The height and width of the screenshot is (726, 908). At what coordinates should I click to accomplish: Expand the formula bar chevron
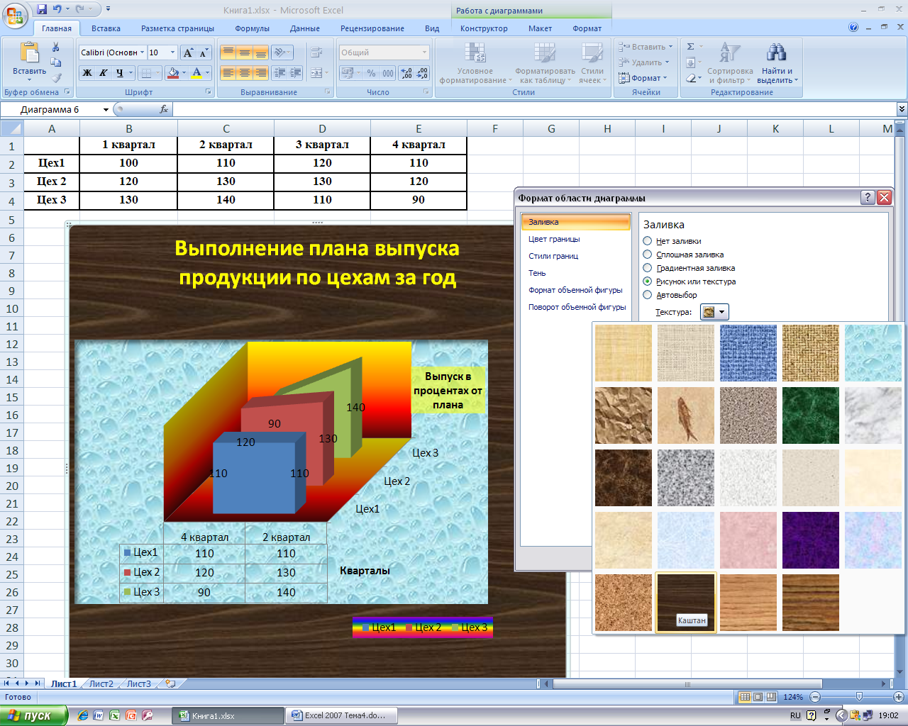(x=902, y=109)
